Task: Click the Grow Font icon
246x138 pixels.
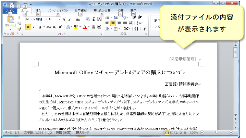Action: tap(64, 19)
